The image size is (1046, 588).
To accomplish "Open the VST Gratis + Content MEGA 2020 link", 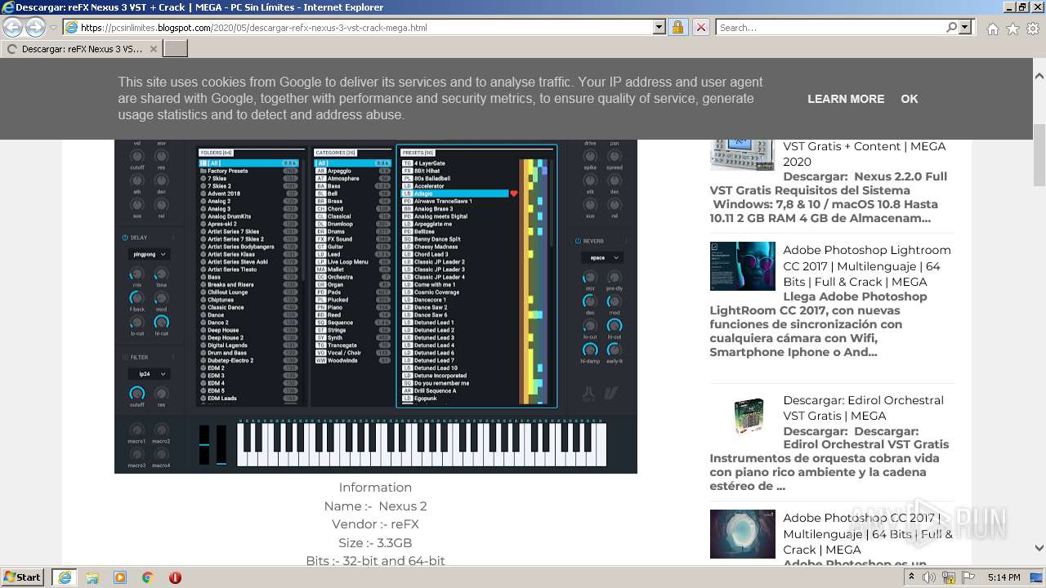I will pos(865,154).
